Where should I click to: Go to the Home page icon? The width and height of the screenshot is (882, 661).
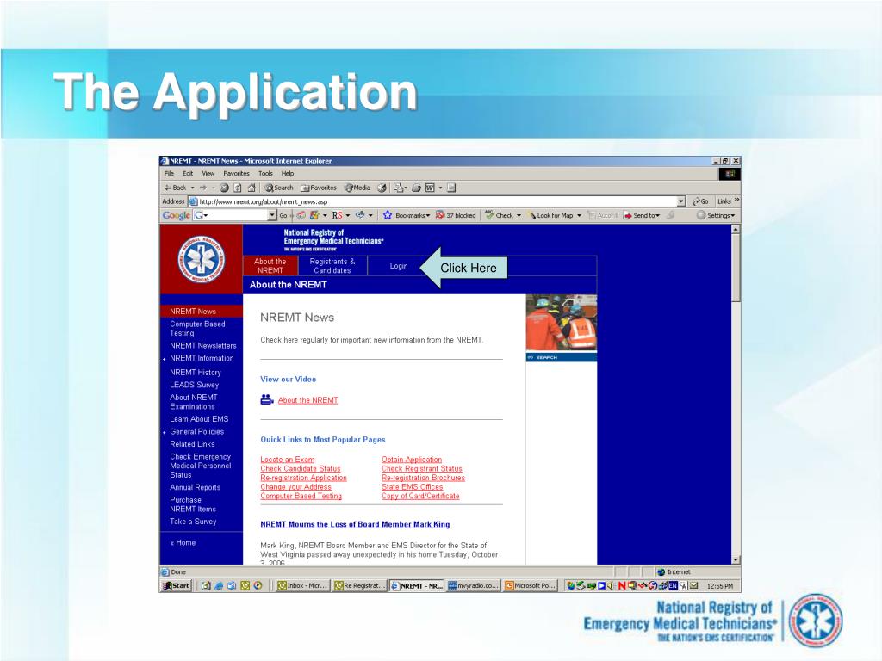[252, 188]
